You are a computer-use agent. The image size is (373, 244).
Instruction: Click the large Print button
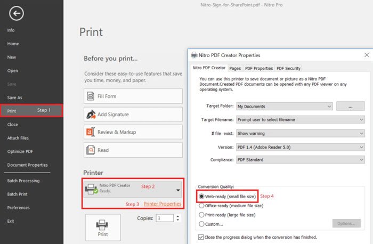point(103,227)
